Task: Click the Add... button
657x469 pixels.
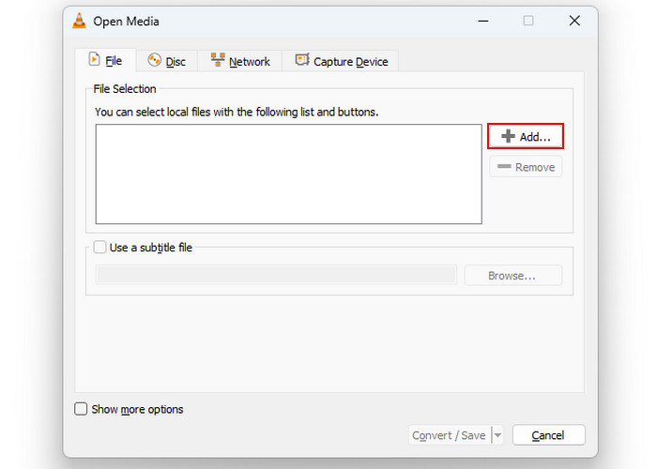Action: [526, 137]
